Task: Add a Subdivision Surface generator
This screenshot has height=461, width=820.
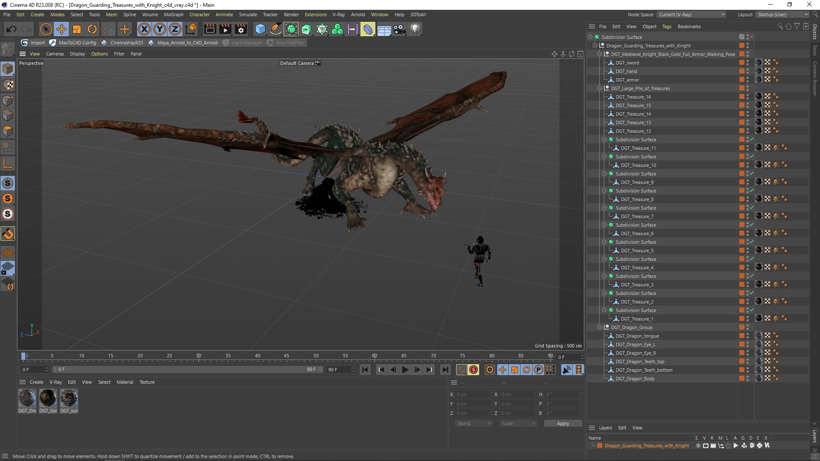Action: [291, 29]
